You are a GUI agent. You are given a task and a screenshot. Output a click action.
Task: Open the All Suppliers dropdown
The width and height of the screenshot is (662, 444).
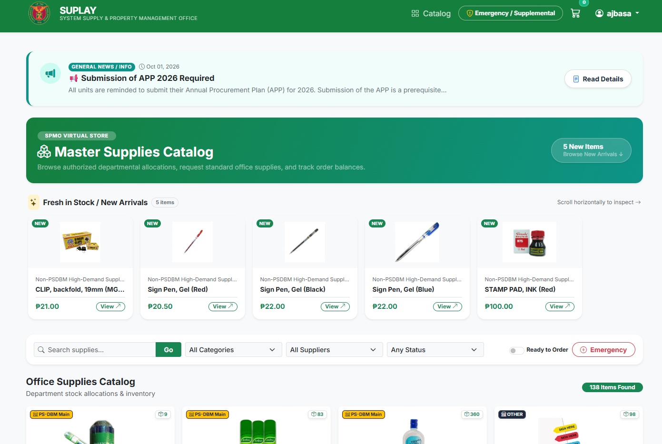coord(334,350)
